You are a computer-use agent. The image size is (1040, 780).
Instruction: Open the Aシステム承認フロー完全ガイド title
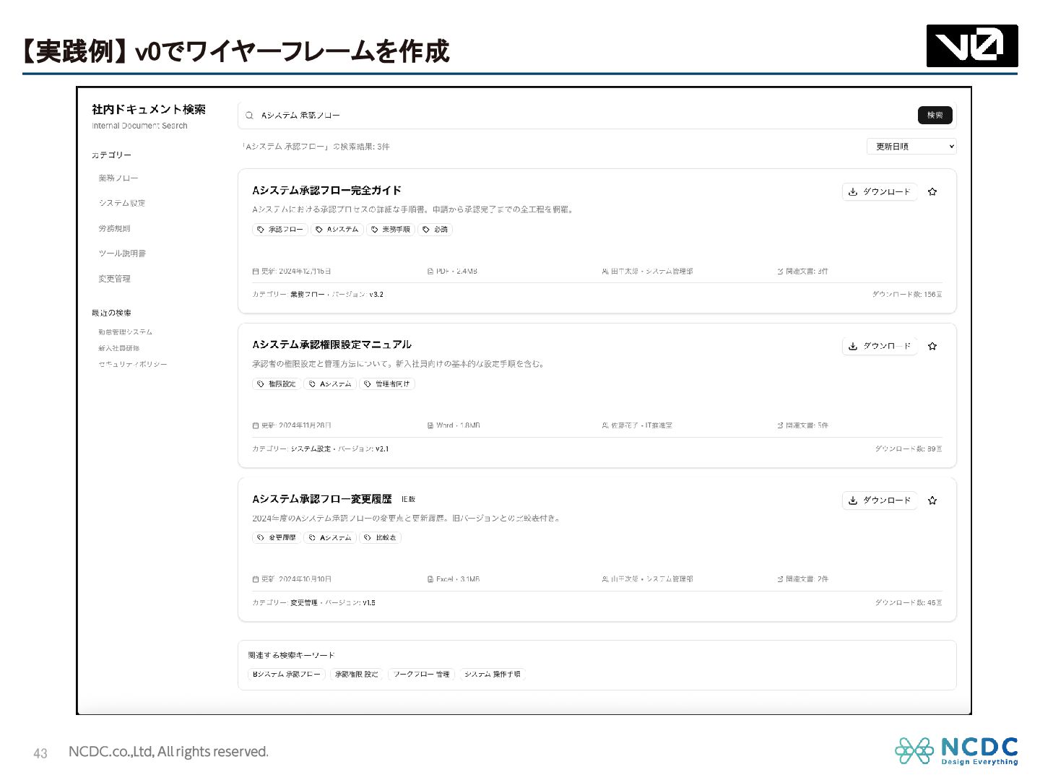pos(326,191)
